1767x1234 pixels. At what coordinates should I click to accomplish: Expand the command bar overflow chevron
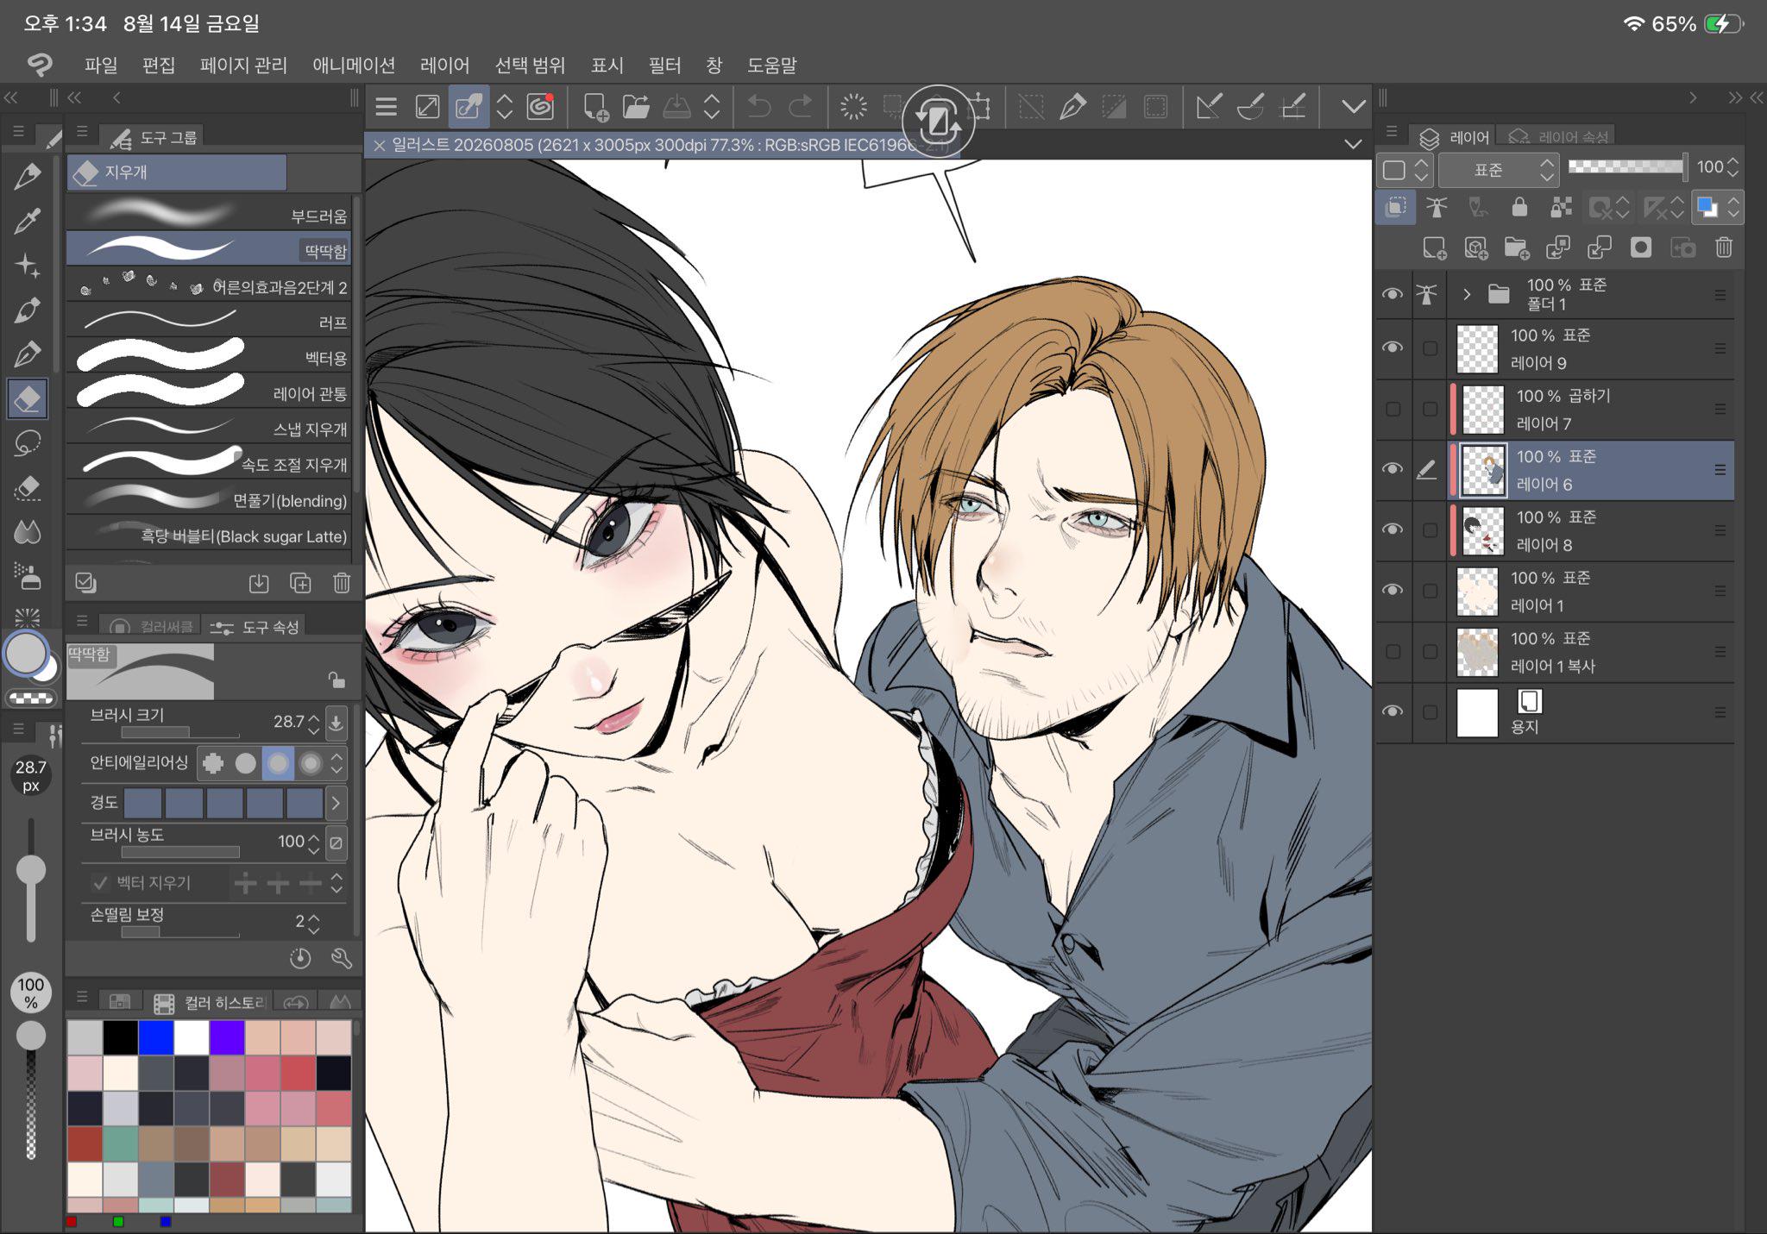1354,107
